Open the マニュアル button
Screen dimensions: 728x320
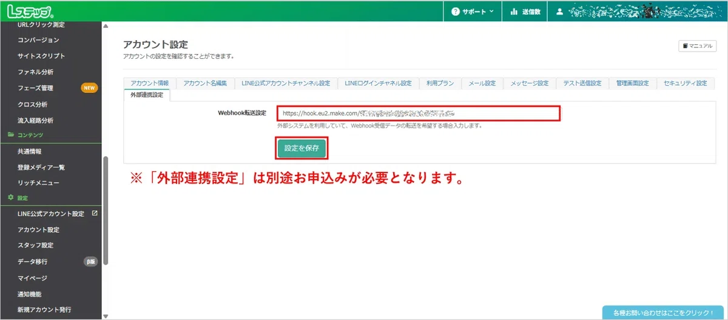697,46
